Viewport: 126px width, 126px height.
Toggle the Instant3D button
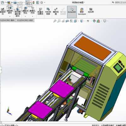click(x=72, y=12)
